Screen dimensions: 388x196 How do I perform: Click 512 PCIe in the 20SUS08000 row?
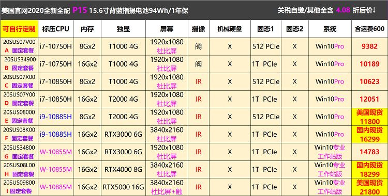coord(266,117)
